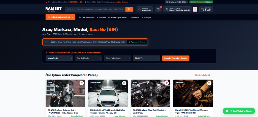This screenshot has height=117, width=258.
Task: Click the Typesense Engine badge
Action: 137,42
